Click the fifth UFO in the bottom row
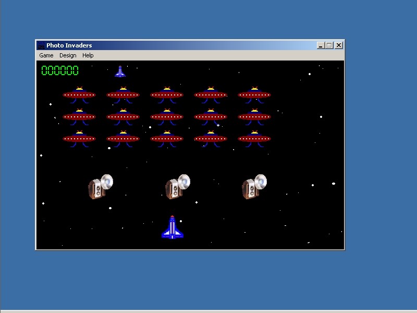Viewport: 417px width, 313px height. click(254, 139)
